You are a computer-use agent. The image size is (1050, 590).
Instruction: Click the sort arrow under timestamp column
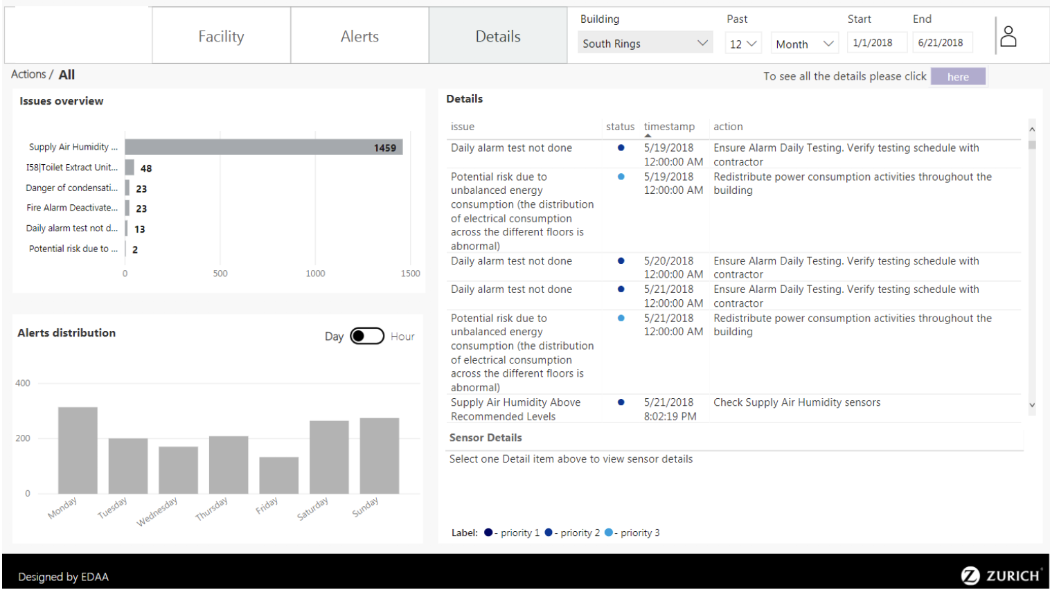(x=648, y=136)
